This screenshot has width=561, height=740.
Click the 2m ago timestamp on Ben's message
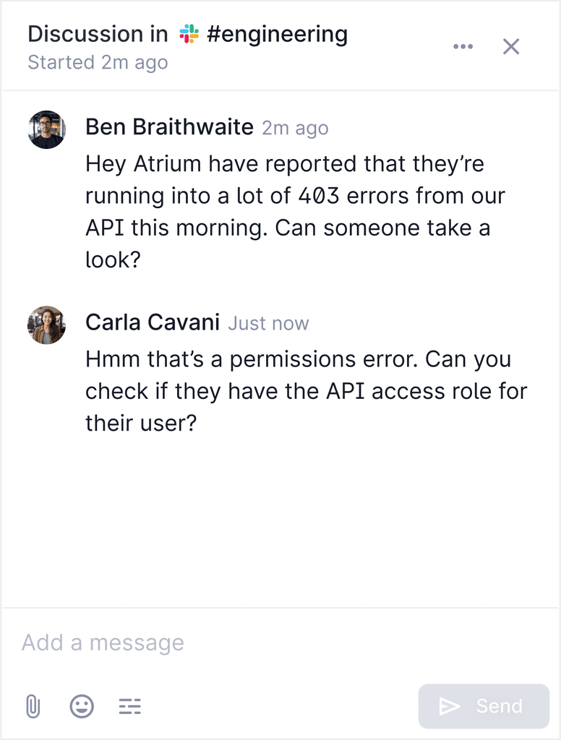click(295, 128)
